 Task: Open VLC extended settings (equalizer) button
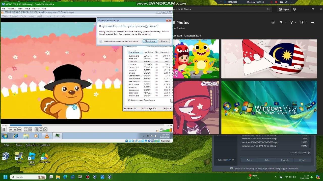[30, 129]
